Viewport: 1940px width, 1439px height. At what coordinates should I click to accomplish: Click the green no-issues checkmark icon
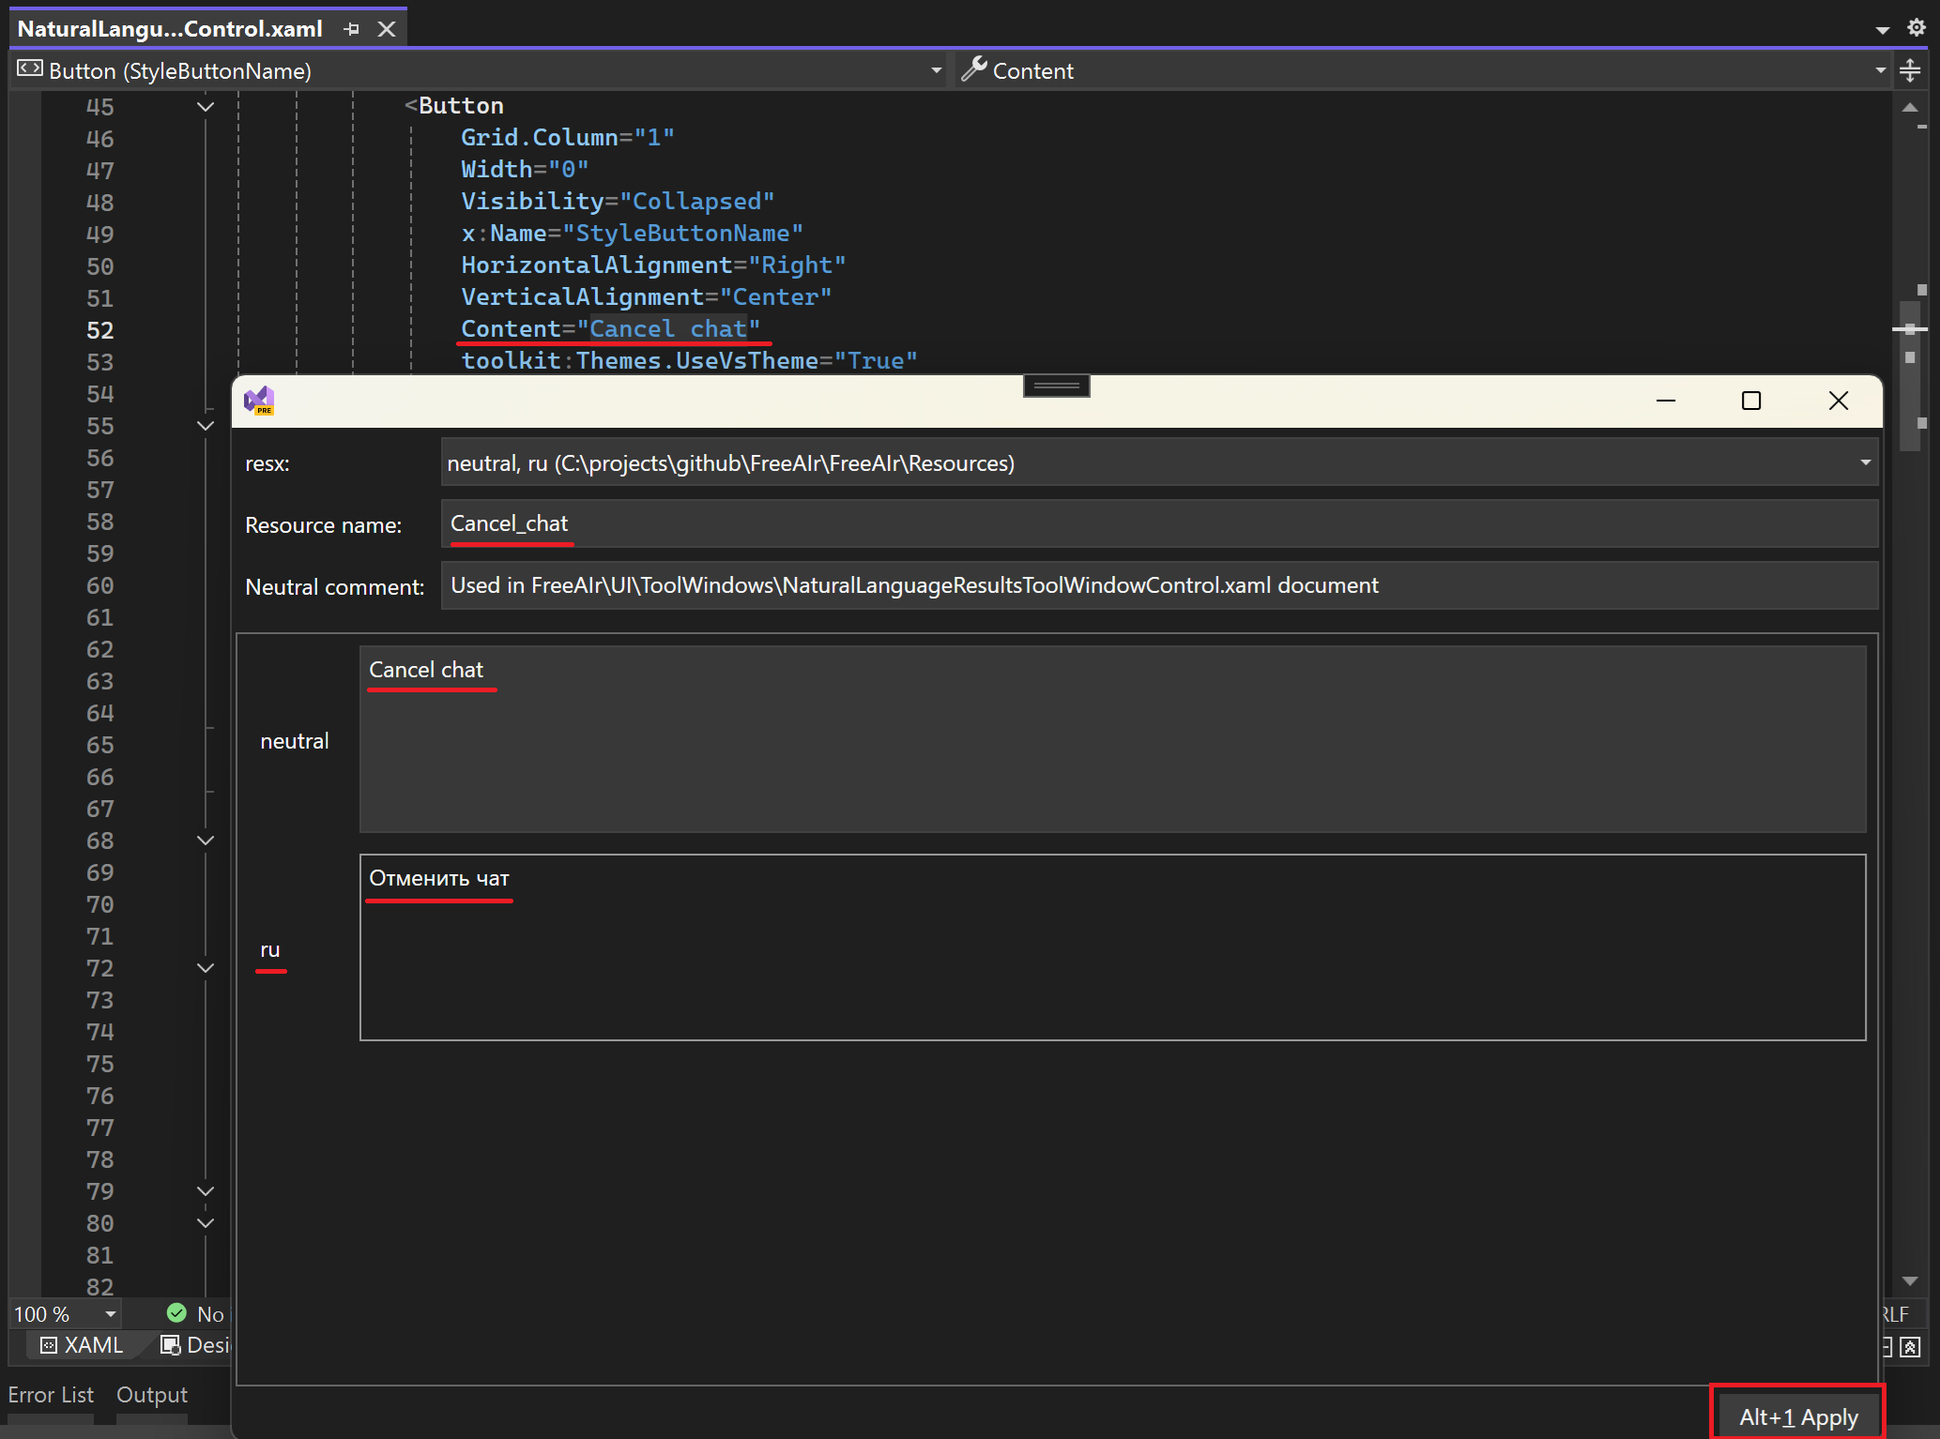tap(176, 1312)
